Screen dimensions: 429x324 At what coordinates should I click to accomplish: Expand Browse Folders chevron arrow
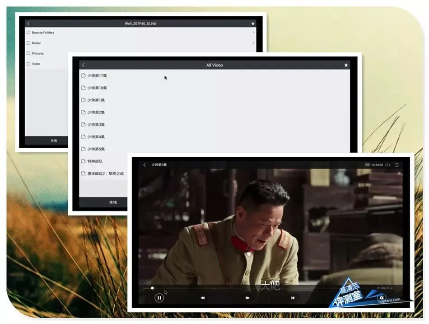tap(254, 33)
